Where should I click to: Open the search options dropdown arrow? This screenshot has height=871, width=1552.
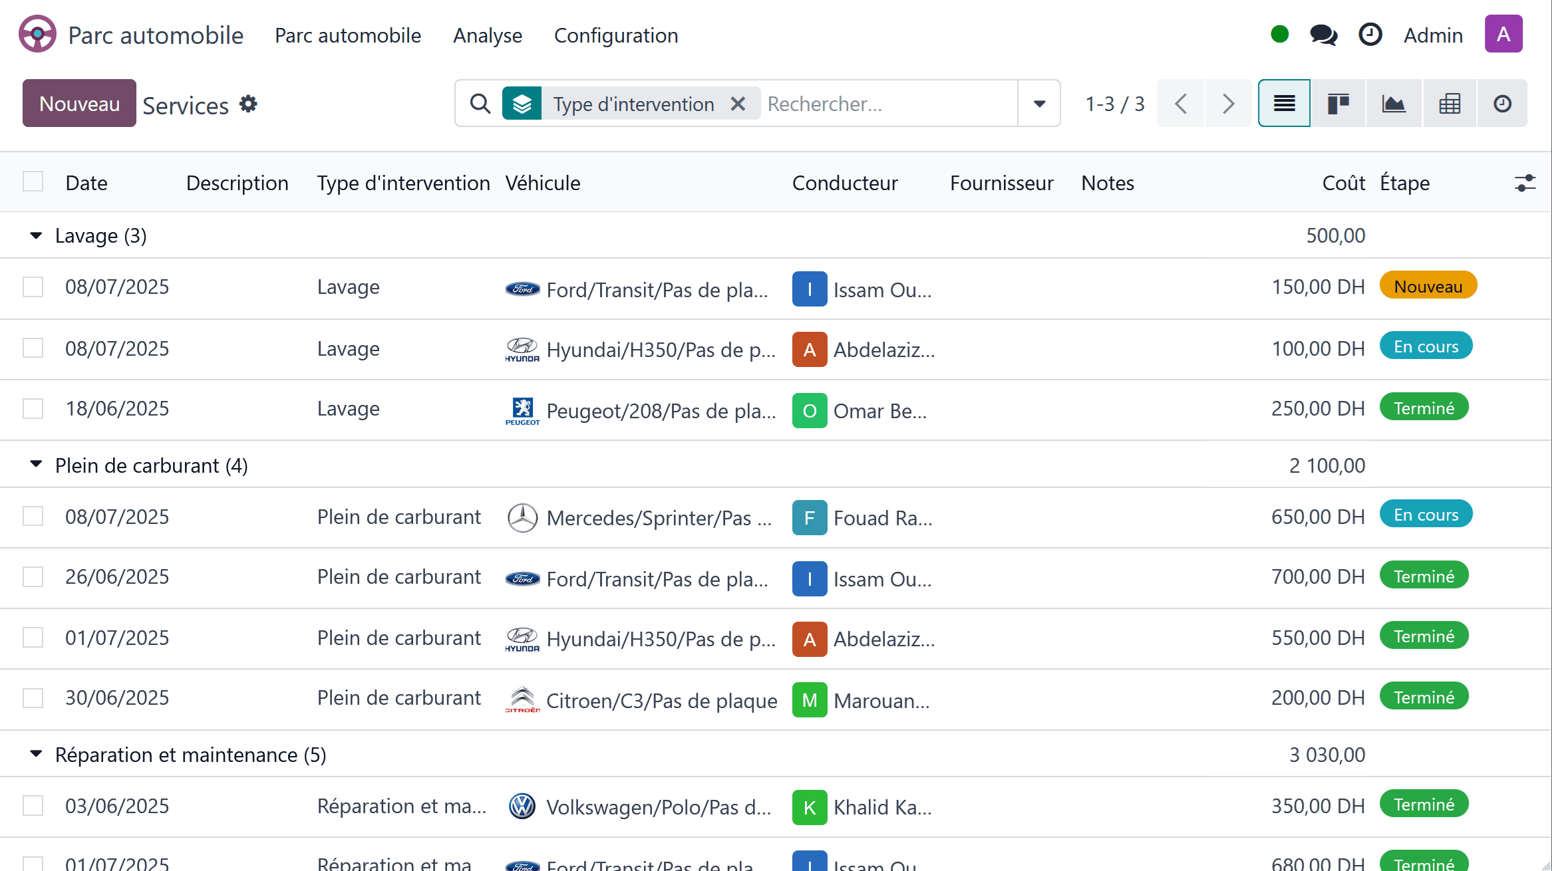click(1039, 104)
